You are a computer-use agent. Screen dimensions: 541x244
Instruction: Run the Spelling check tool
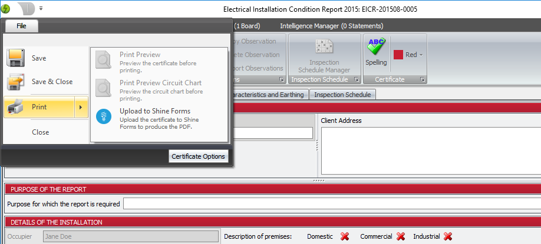click(376, 52)
